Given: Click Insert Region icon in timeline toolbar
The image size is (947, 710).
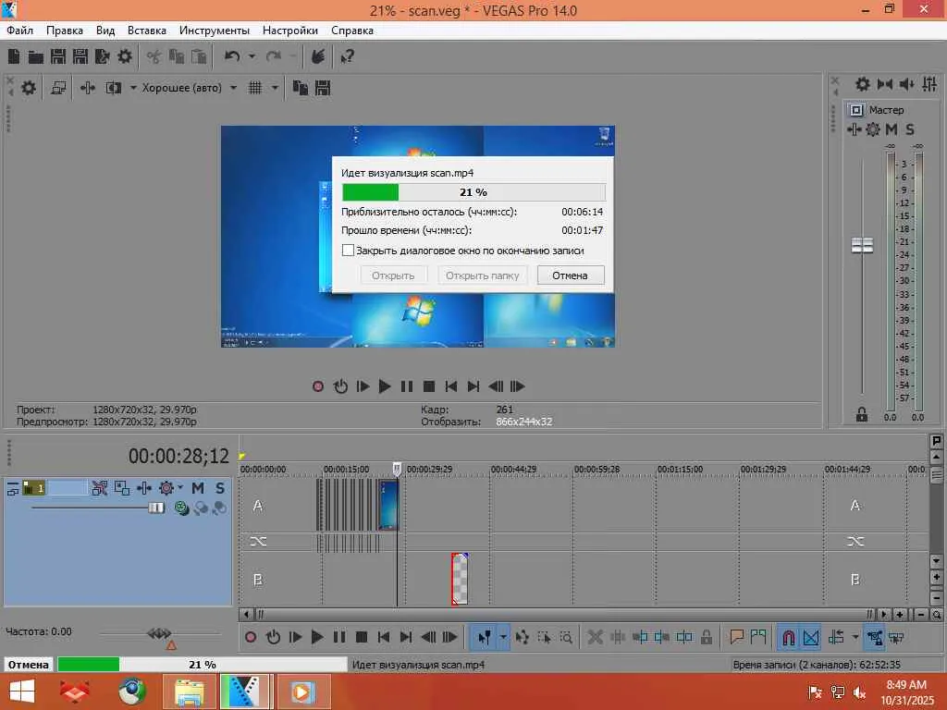Looking at the screenshot, I should [758, 637].
